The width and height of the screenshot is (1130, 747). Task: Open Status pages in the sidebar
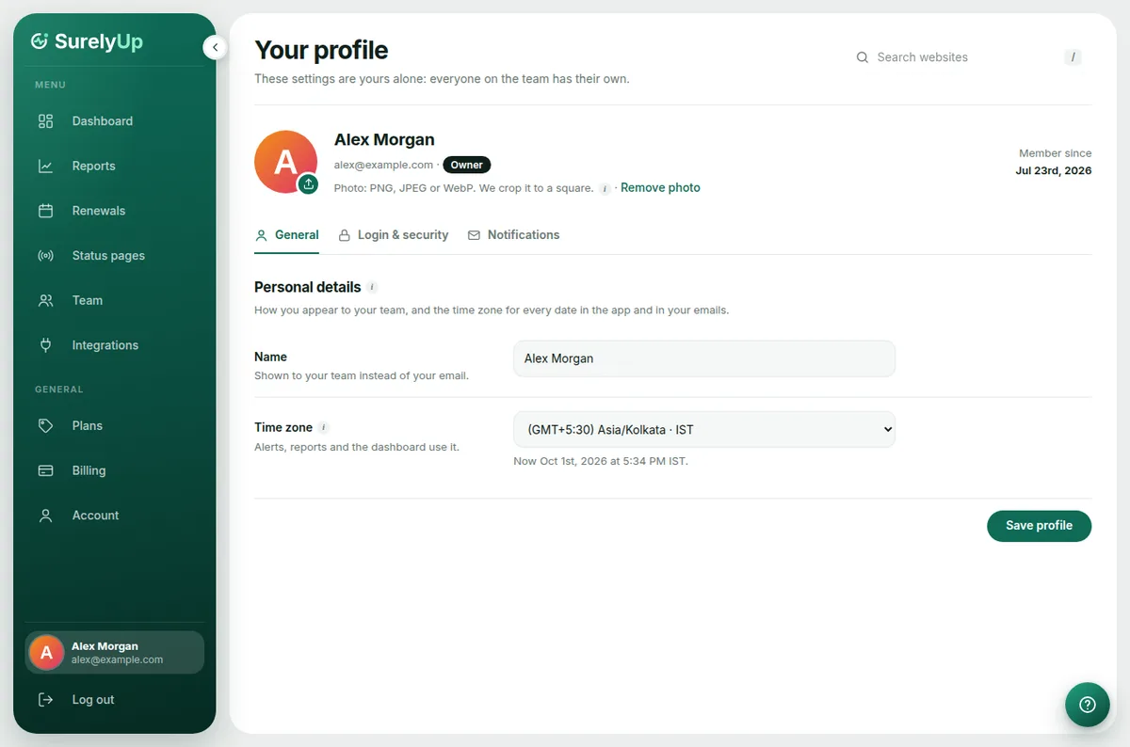(x=115, y=256)
